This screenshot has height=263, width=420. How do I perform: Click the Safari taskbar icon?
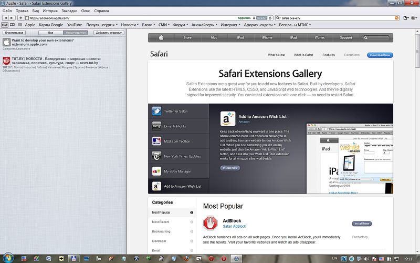236,259
